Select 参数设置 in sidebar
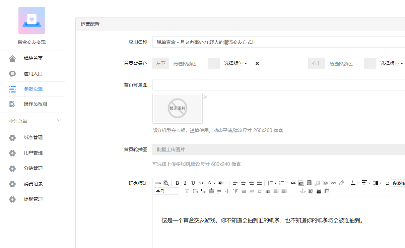 point(32,89)
